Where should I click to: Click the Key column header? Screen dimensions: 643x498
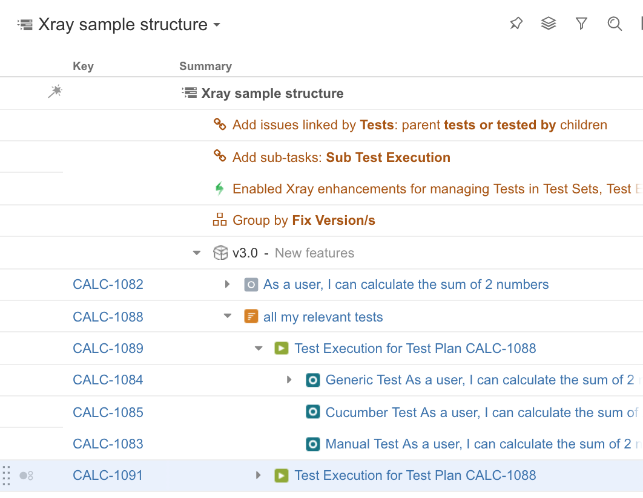click(83, 66)
